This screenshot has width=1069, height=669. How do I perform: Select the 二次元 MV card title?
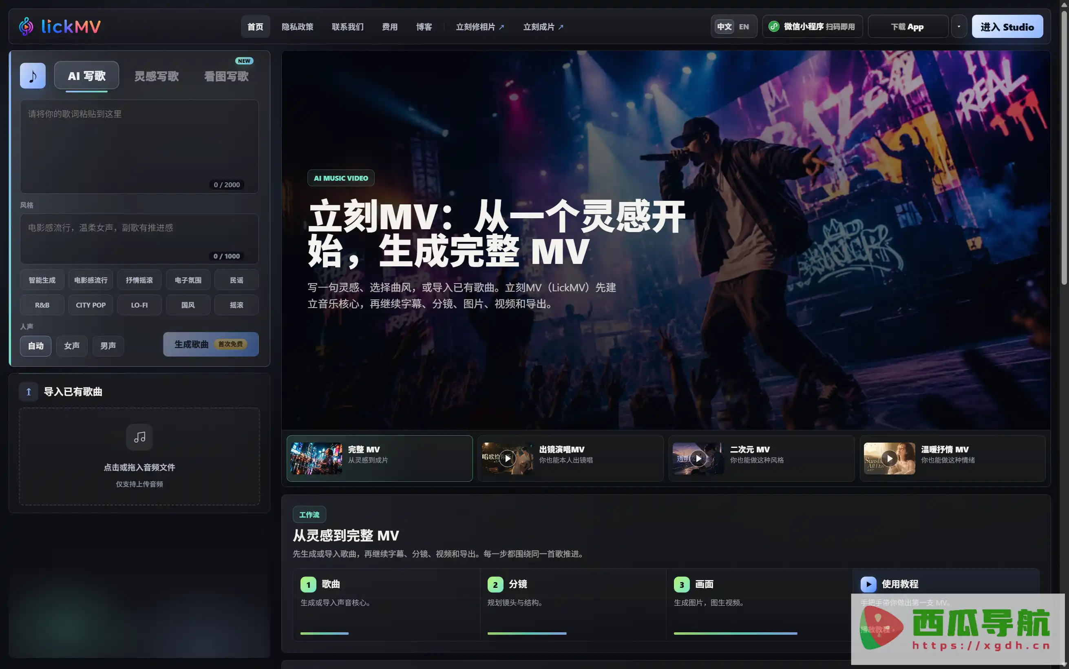click(750, 450)
